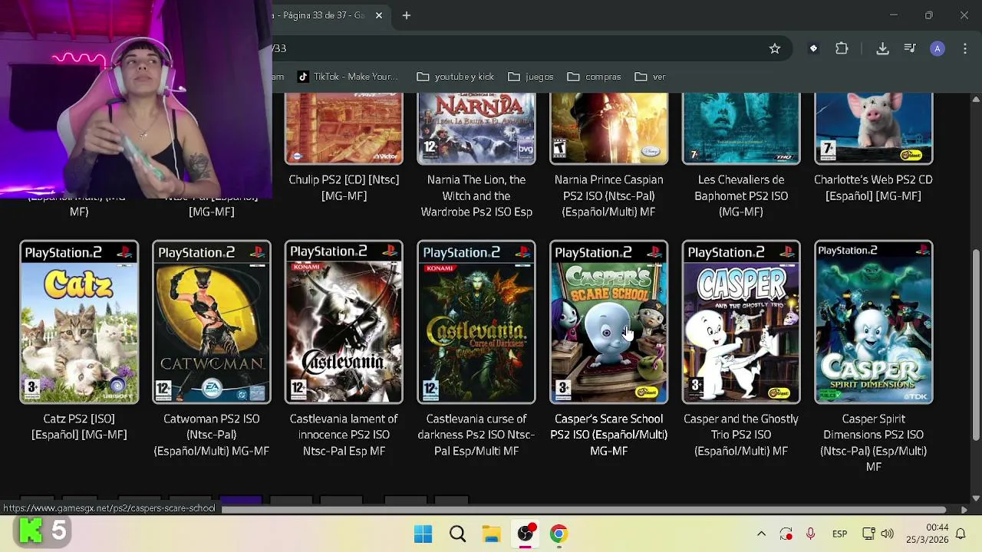Switch the ESP keyboard language indicator
The image size is (982, 552).
point(839,534)
